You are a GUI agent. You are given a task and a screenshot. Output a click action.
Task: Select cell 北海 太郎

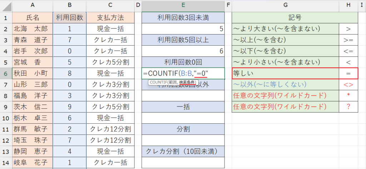(33, 29)
